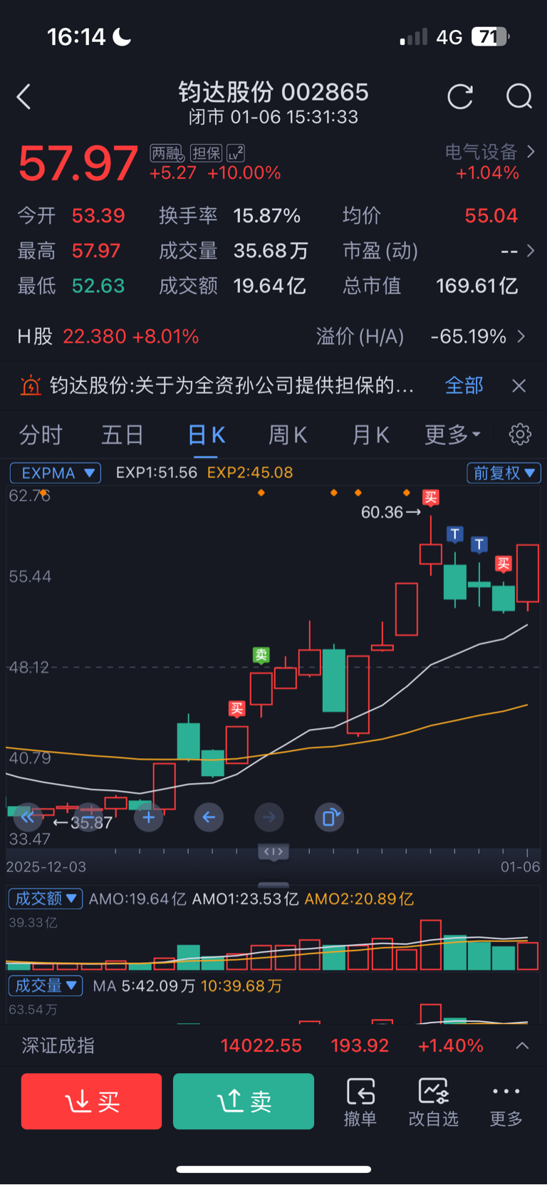Screen dimensions: 547x1185
Task: Open the 更多 chart period dropdown
Action: (452, 435)
